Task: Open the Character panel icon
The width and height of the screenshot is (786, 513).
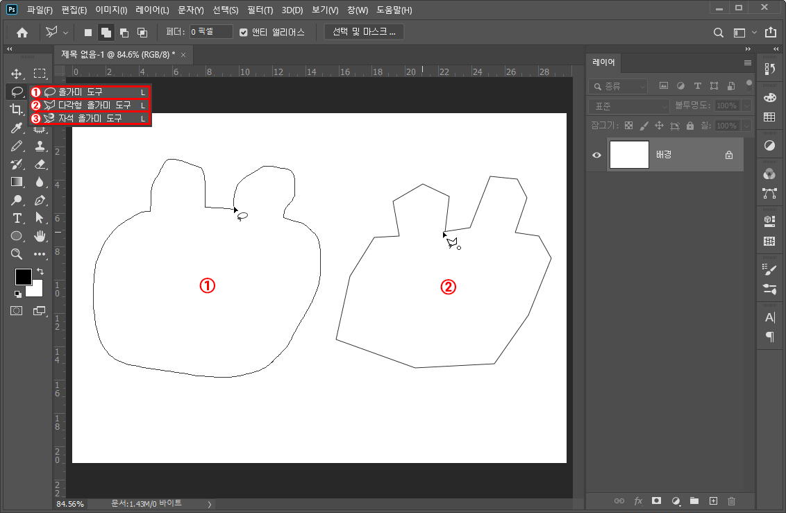Action: [x=769, y=317]
